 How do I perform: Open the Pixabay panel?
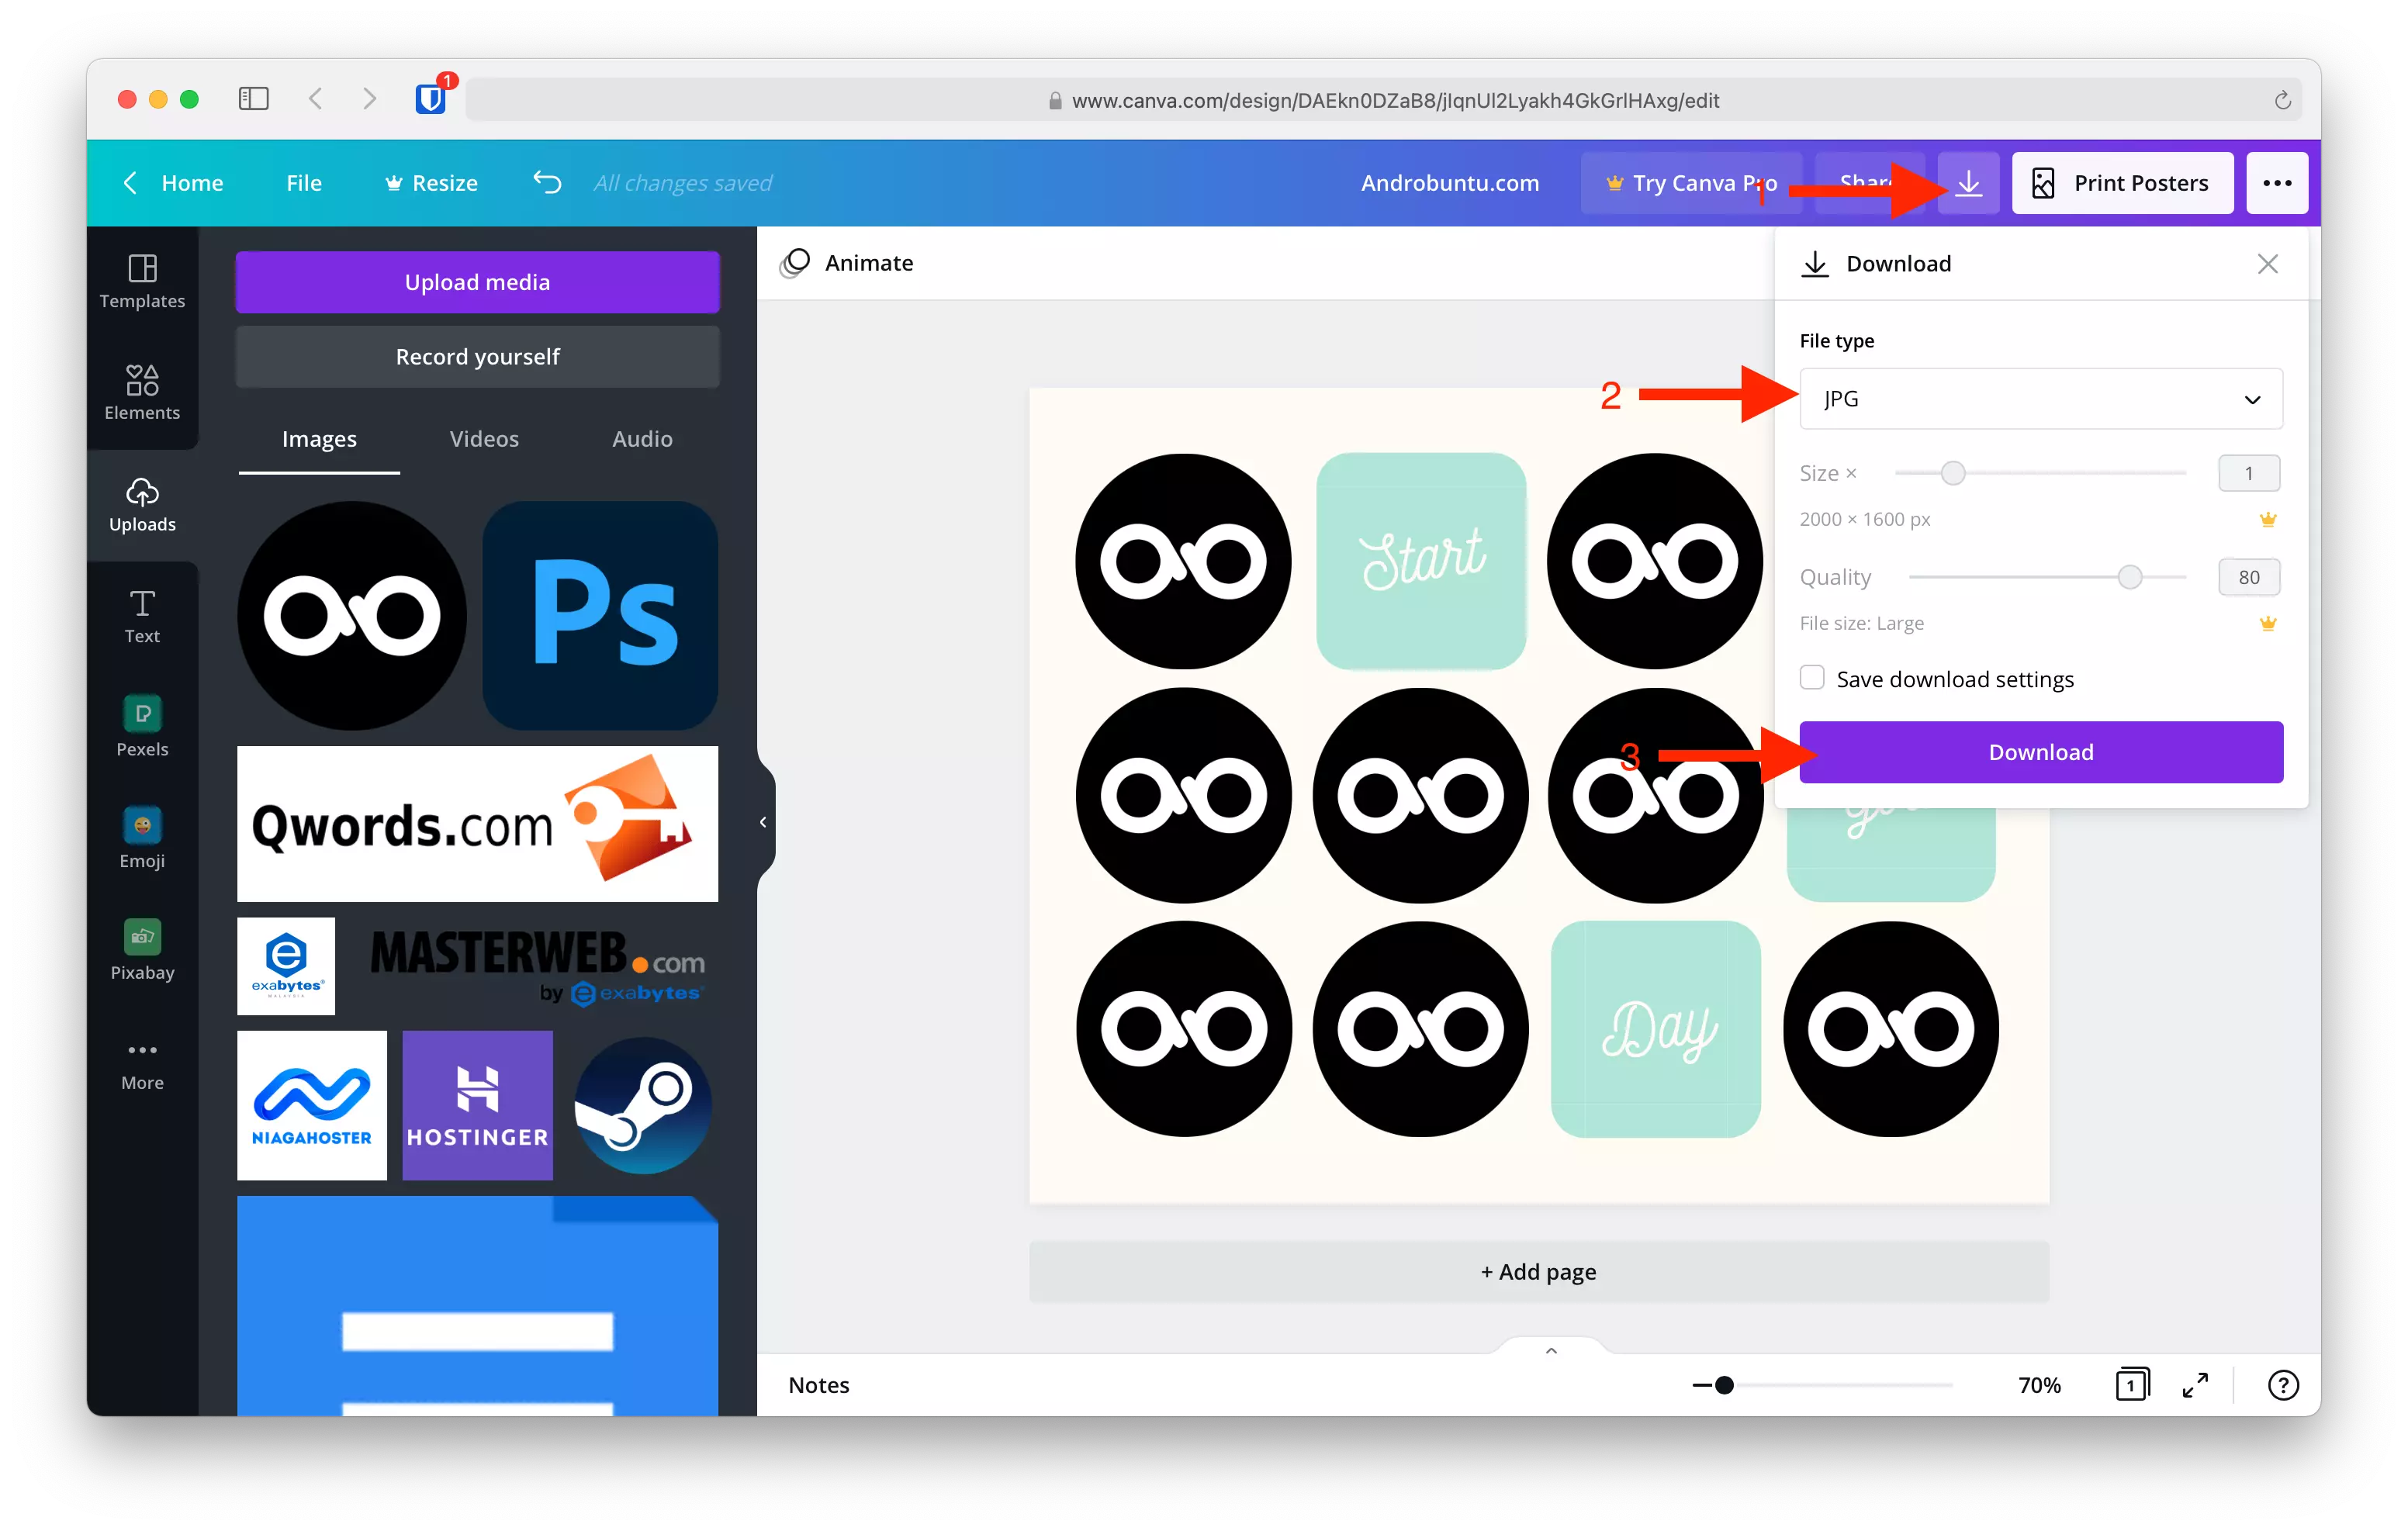(141, 950)
